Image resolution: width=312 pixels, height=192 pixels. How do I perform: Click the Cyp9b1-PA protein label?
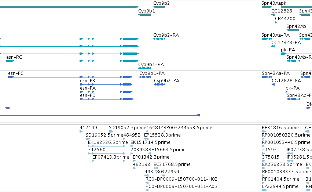click(x=152, y=73)
